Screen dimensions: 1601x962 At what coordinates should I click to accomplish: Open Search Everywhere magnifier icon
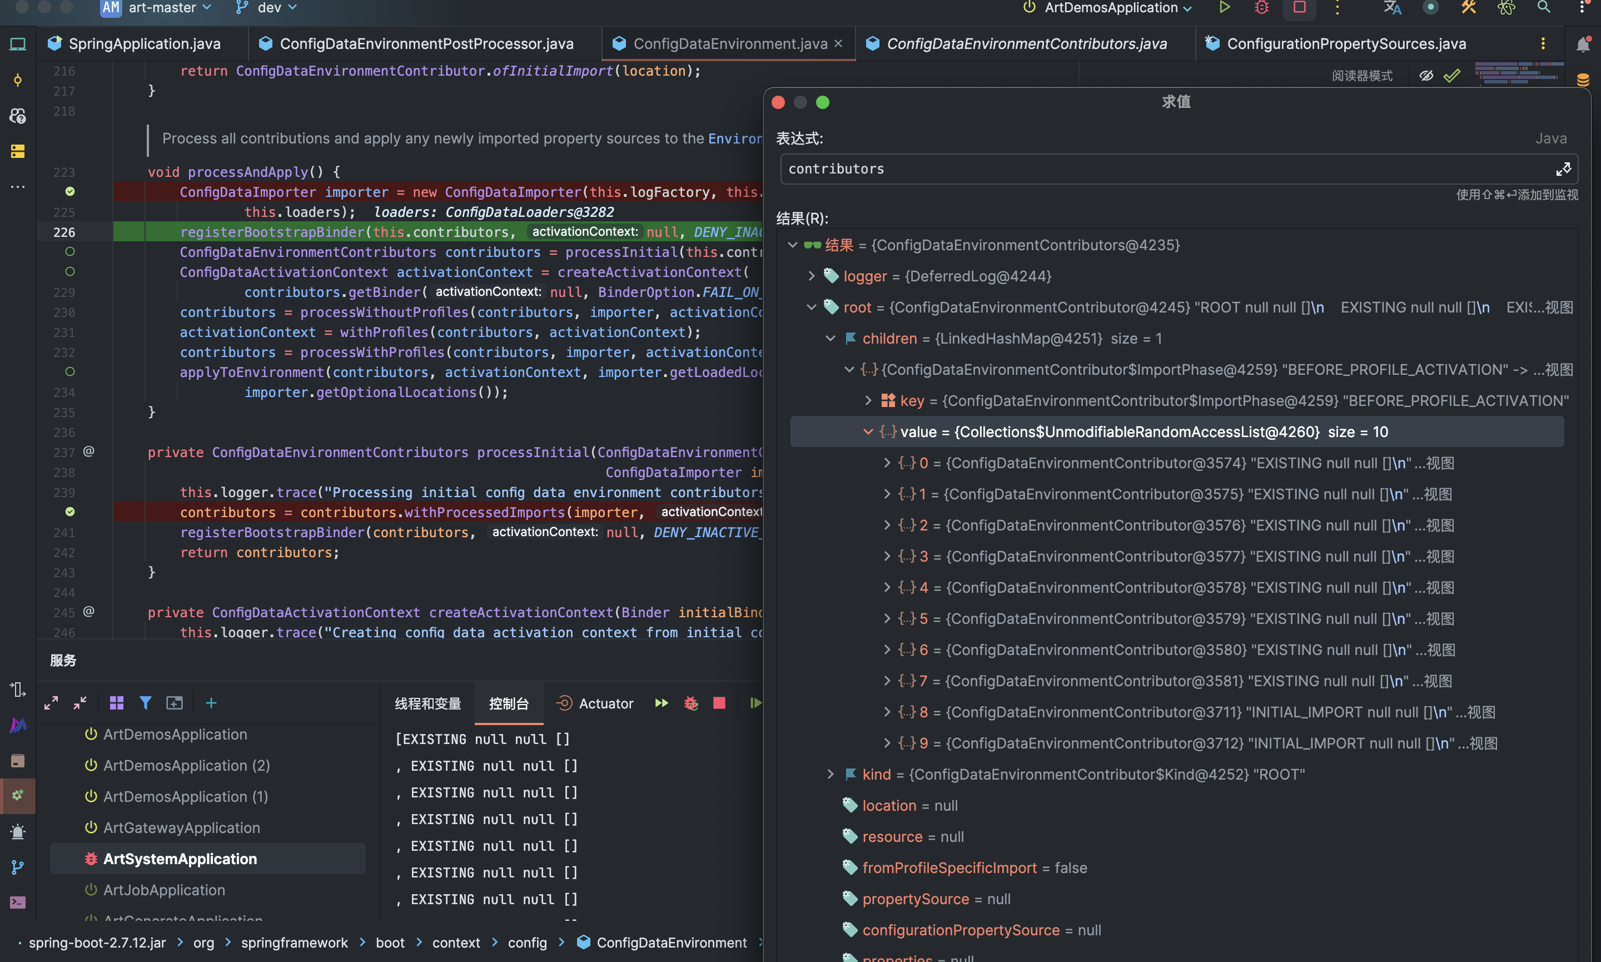coord(1544,8)
